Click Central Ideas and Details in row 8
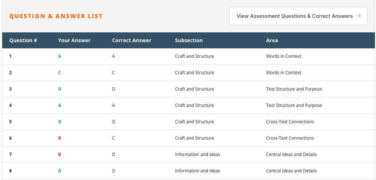This screenshot has height=180, width=376. pos(291,171)
